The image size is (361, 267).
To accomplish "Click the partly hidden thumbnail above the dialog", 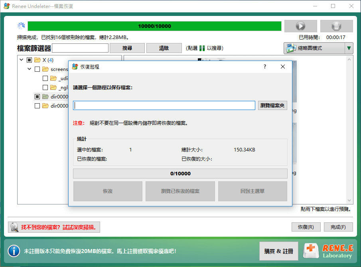I will [211, 59].
